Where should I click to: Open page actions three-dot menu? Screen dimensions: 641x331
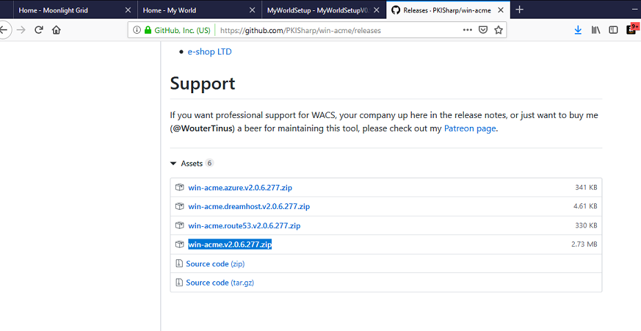pyautogui.click(x=468, y=30)
